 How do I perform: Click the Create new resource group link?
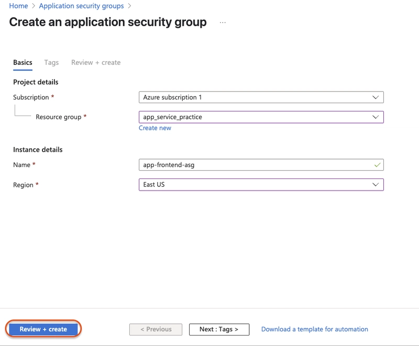(155, 128)
